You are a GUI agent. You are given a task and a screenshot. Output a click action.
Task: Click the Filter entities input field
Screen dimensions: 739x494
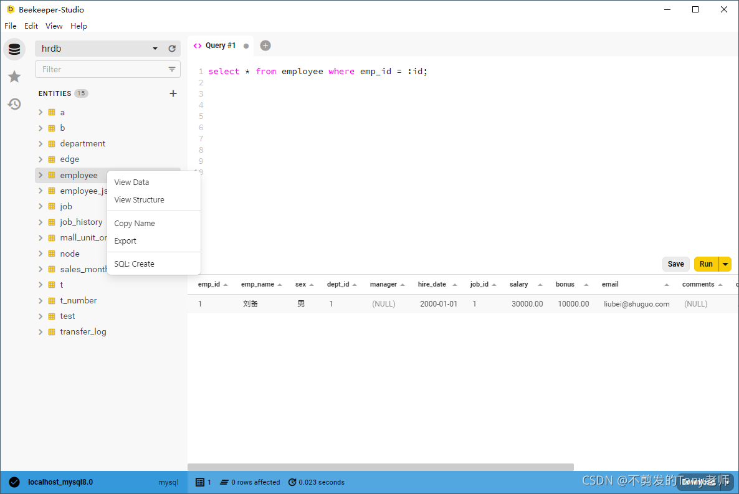[x=100, y=69]
